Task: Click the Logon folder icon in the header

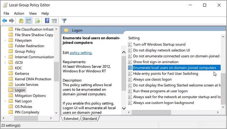Action: pos(66,30)
